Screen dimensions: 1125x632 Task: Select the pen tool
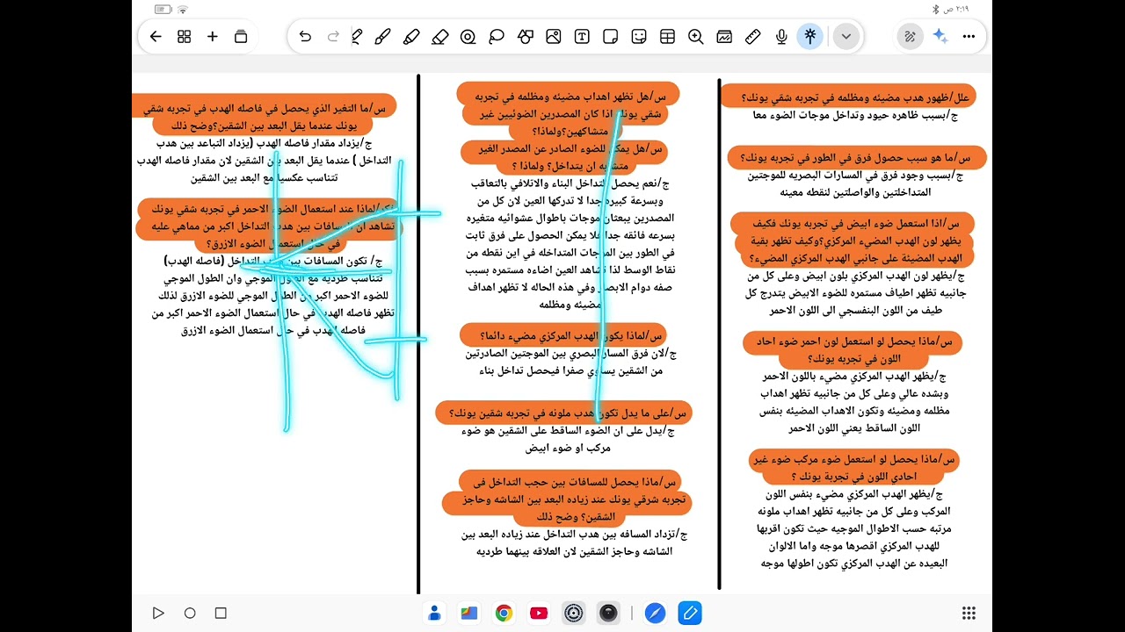coord(357,37)
